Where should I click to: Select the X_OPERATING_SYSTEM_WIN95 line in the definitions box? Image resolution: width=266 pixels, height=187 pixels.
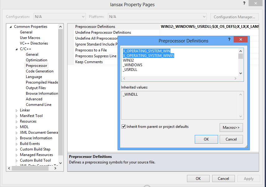pos(148,56)
